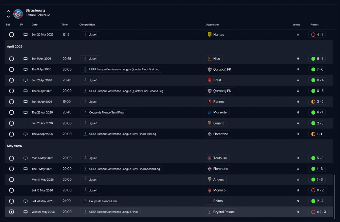The width and height of the screenshot is (340, 222).
Task: Click the TV icon on the Thu 9 Apr row
Action: 25,69
